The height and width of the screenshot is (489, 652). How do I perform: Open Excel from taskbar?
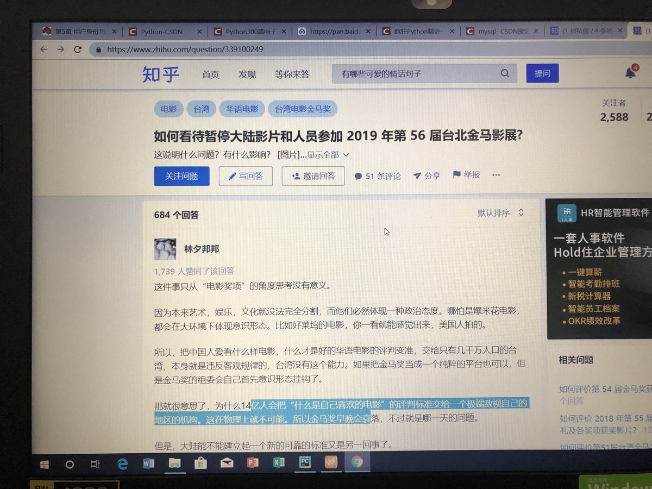279,462
